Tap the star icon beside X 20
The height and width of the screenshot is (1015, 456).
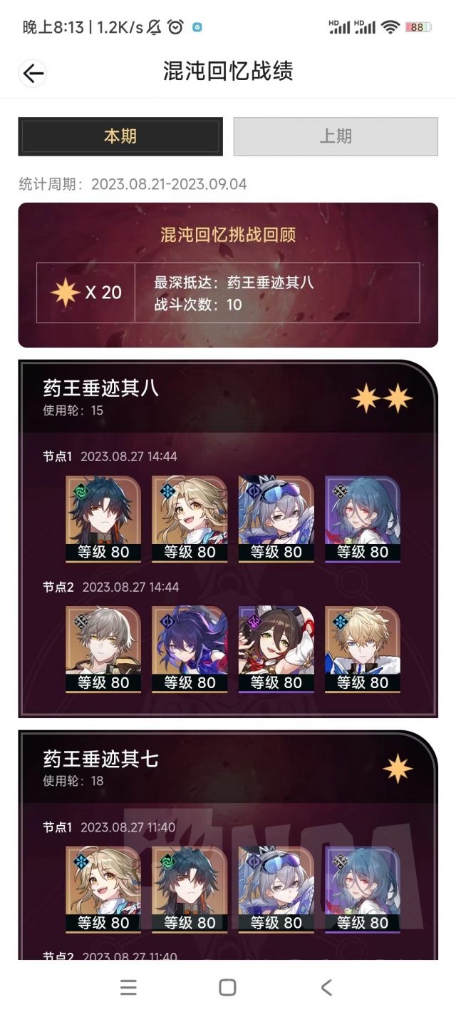tap(65, 293)
